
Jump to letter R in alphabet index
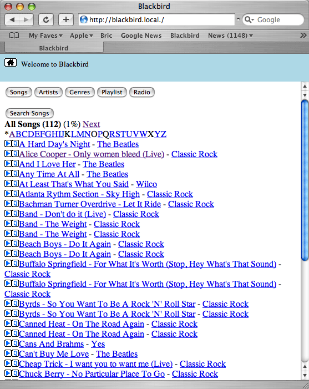pos(113,134)
